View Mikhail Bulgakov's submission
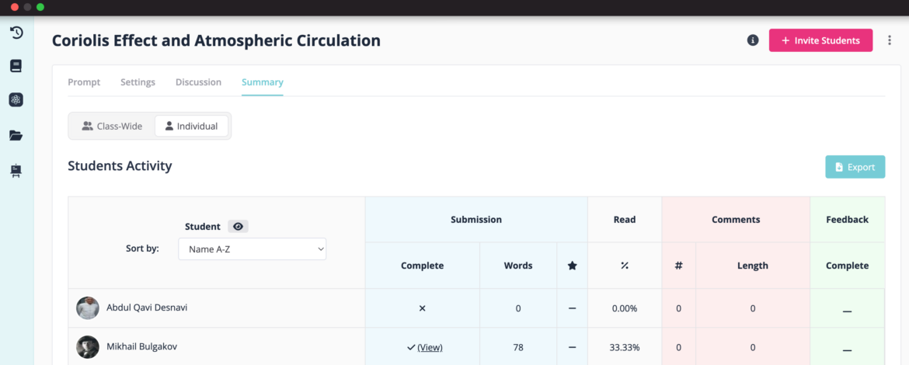The width and height of the screenshot is (909, 365). [x=430, y=348]
